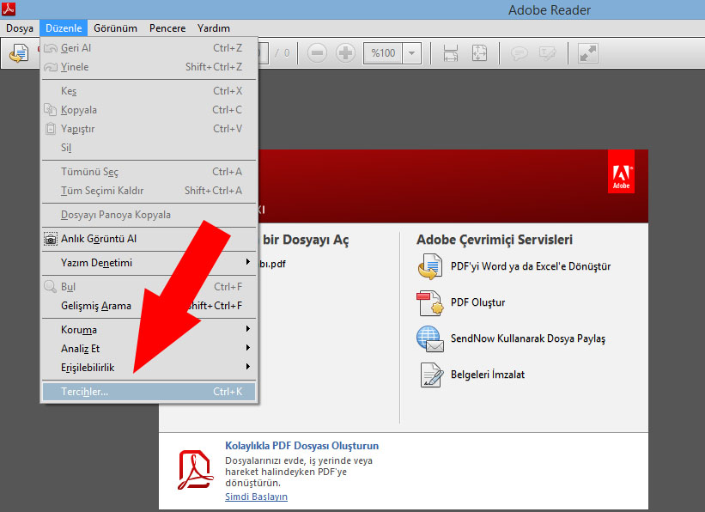Open the Dosya menu
This screenshot has width=705, height=512.
20,28
